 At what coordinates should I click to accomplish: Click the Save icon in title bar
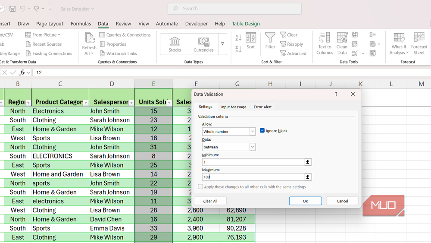tap(12, 9)
